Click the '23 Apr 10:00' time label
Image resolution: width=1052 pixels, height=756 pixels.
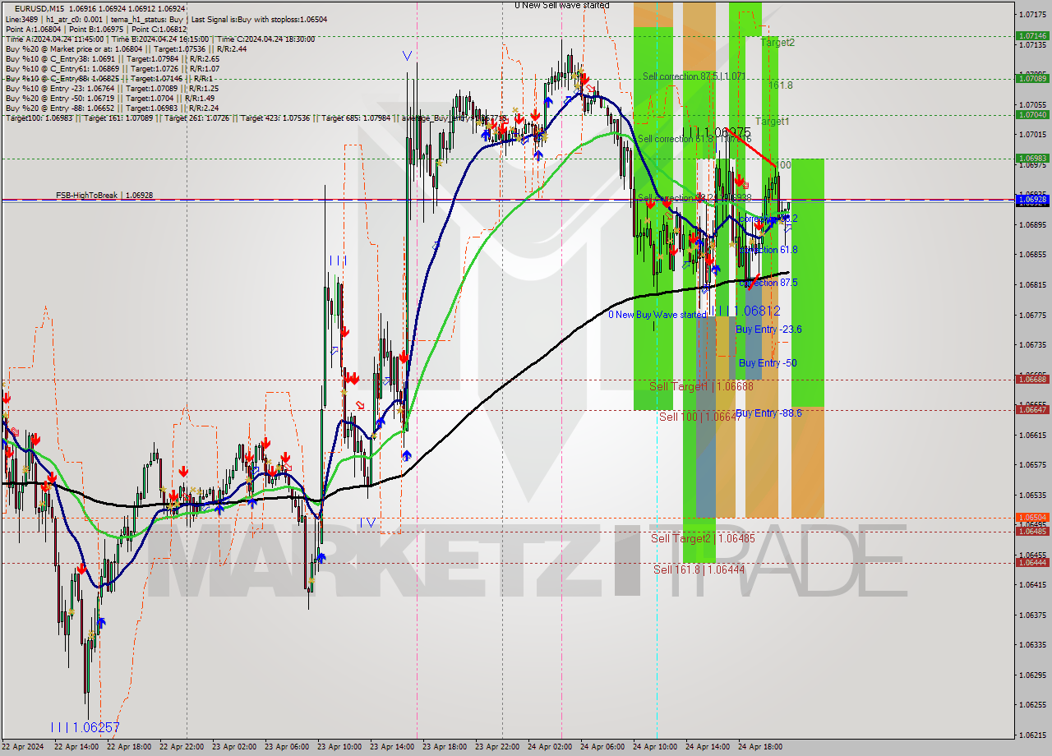(x=339, y=747)
